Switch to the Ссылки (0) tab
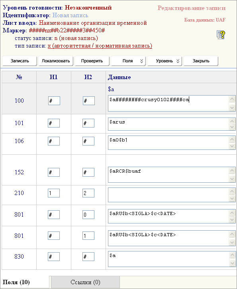Image resolution: width=237 pixels, height=289 pixels. tap(85, 282)
